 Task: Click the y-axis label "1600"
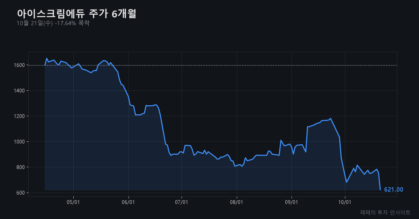(x=19, y=65)
